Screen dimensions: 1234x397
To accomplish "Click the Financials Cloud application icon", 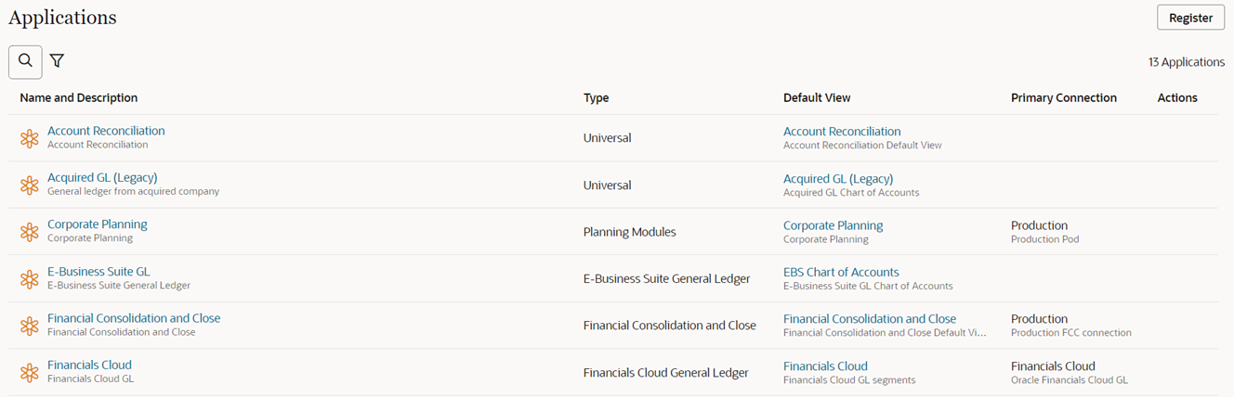I will point(30,372).
